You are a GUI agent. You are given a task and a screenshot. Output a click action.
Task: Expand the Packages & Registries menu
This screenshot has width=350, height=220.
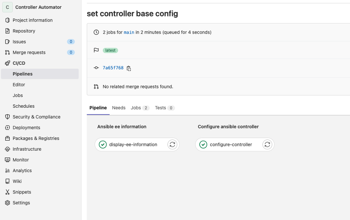[x=36, y=138]
